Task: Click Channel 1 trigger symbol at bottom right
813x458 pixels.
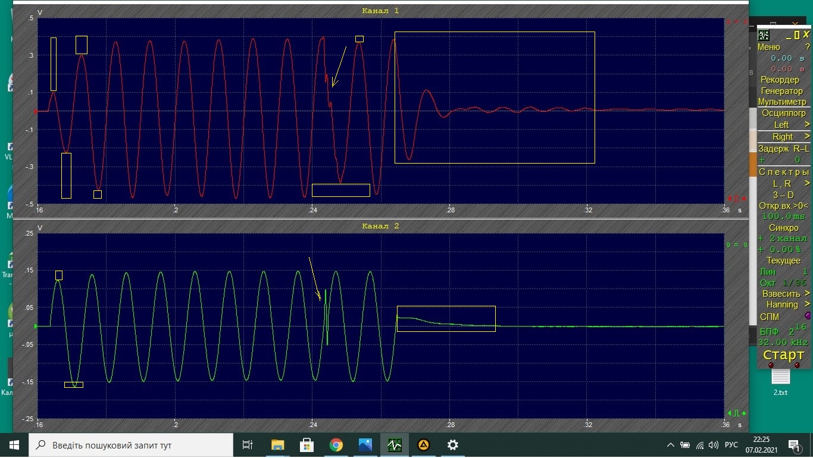Action: click(737, 197)
